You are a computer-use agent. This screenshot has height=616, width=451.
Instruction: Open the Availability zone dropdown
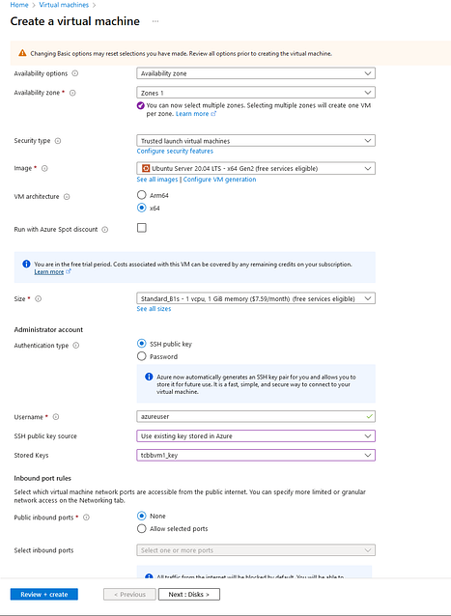click(256, 93)
